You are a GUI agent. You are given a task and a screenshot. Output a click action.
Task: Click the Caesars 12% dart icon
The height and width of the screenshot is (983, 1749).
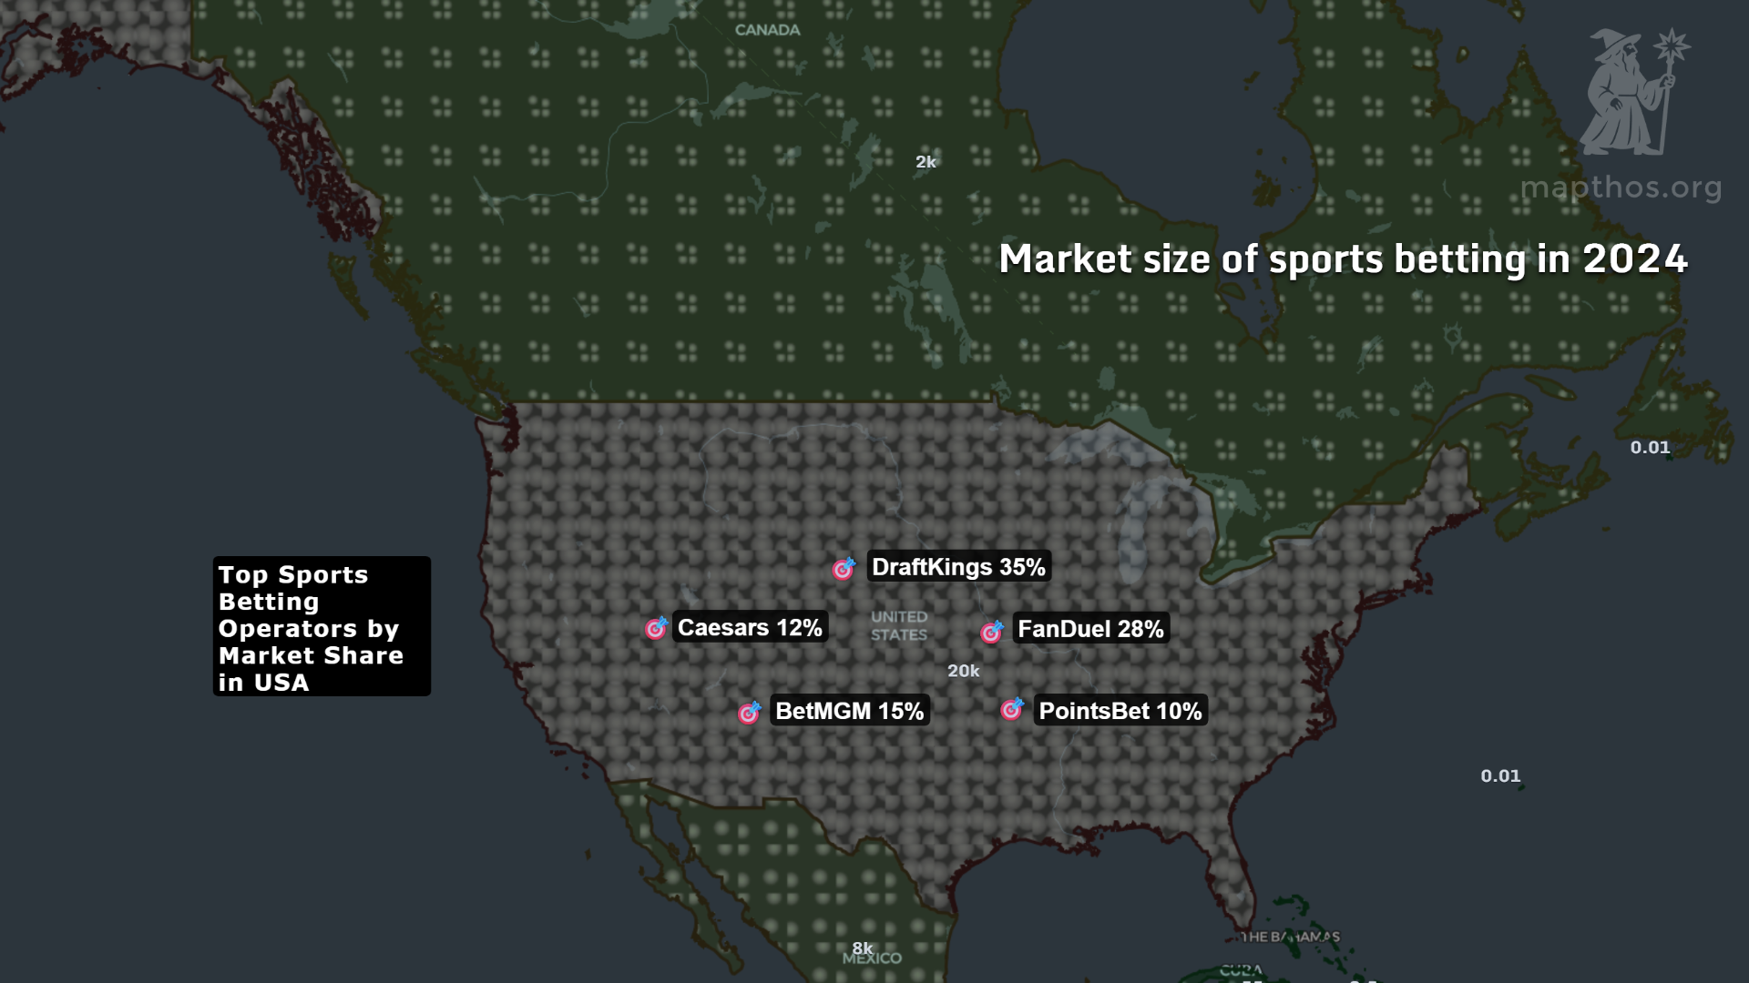click(655, 628)
